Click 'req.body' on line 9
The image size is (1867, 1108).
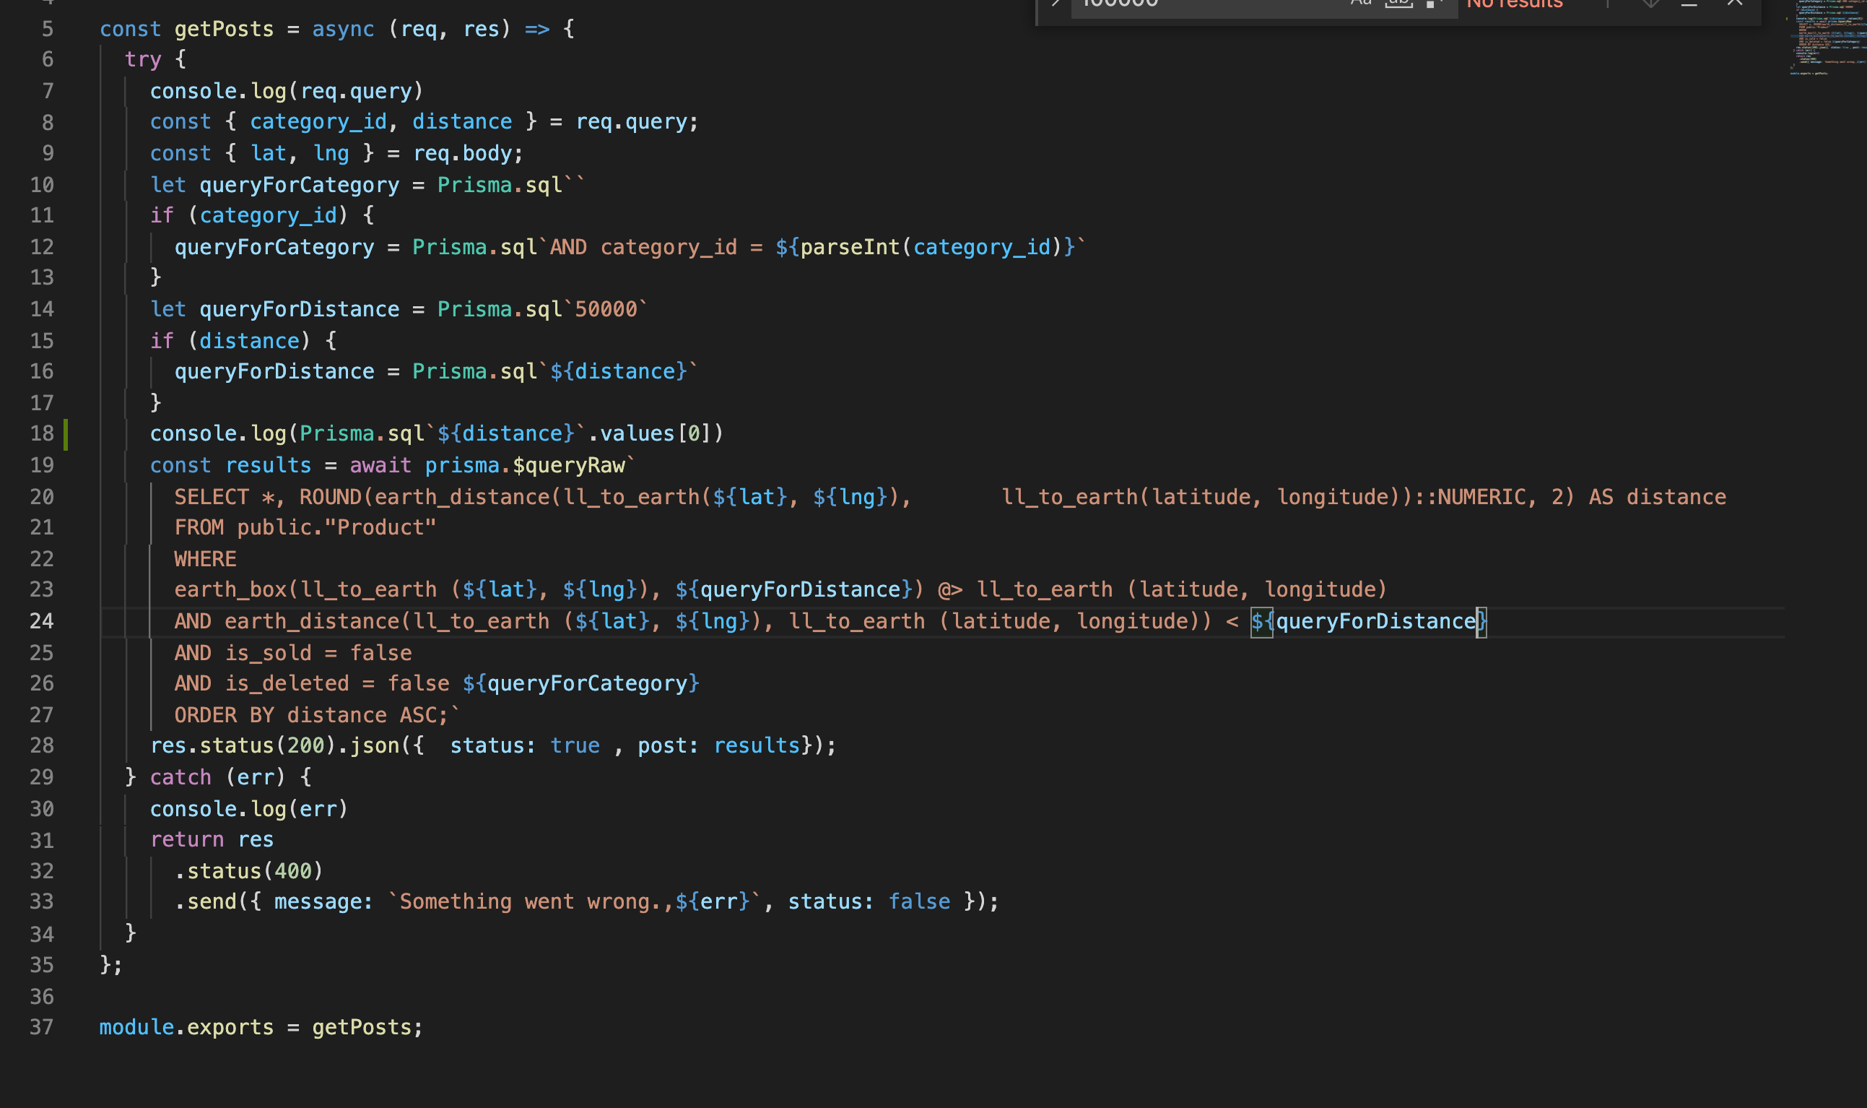pos(462,154)
